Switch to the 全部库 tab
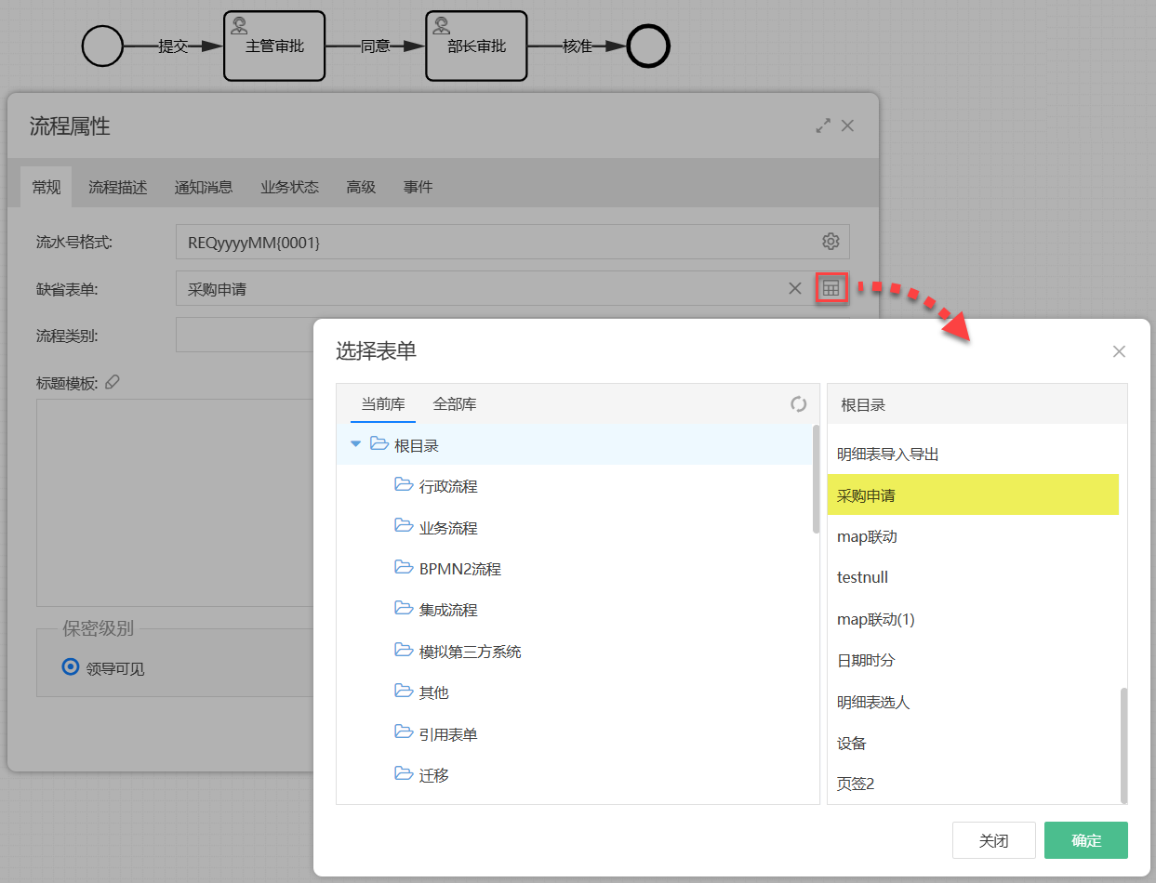Screen dimensions: 1156x883 (455, 405)
